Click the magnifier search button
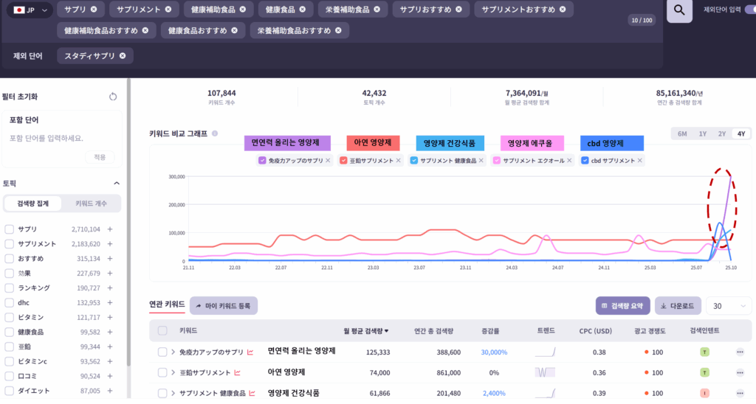Screen dimensions: 756x404 point(679,10)
